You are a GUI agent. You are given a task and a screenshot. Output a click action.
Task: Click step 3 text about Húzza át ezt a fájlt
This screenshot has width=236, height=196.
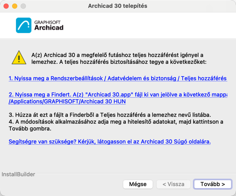110,115
